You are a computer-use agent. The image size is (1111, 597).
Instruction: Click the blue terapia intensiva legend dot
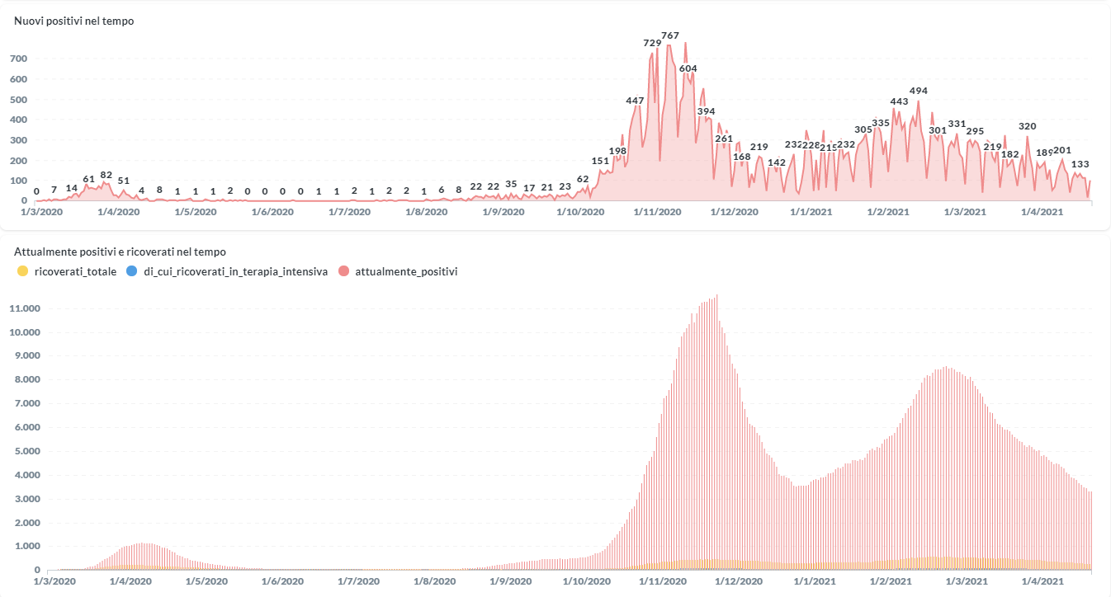131,271
